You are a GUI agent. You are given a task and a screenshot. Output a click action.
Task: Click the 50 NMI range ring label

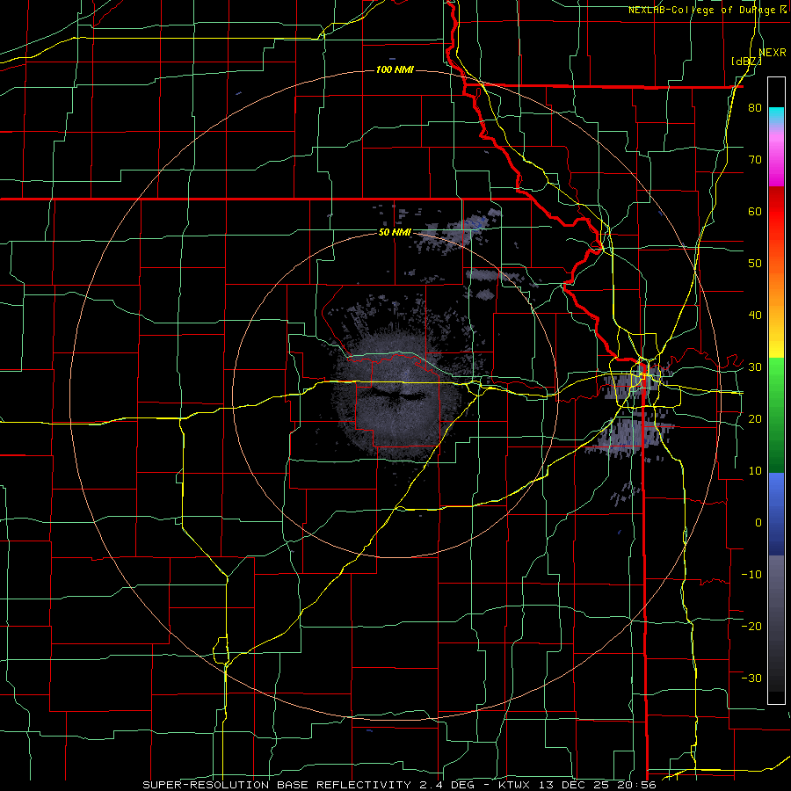click(395, 233)
